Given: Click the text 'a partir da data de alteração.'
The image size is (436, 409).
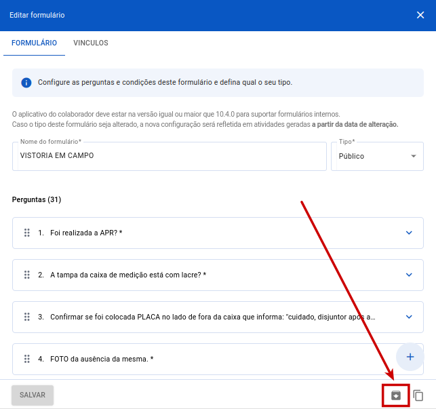Looking at the screenshot, I should tap(355, 124).
